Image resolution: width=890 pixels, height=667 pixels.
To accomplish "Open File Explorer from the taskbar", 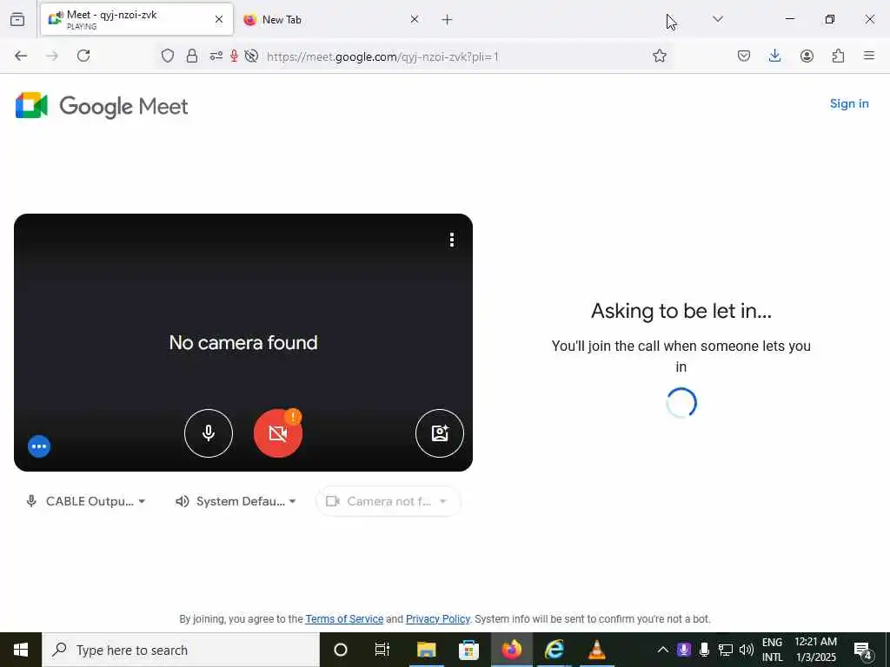I will (x=426, y=650).
